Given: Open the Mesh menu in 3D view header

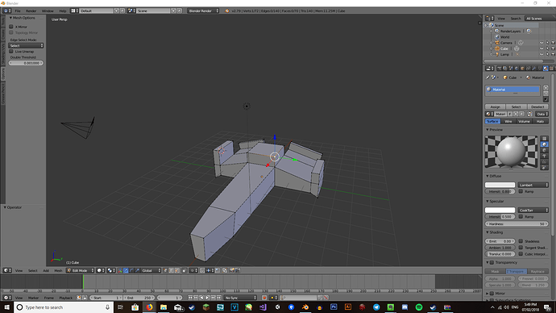Looking at the screenshot, I should [x=58, y=271].
